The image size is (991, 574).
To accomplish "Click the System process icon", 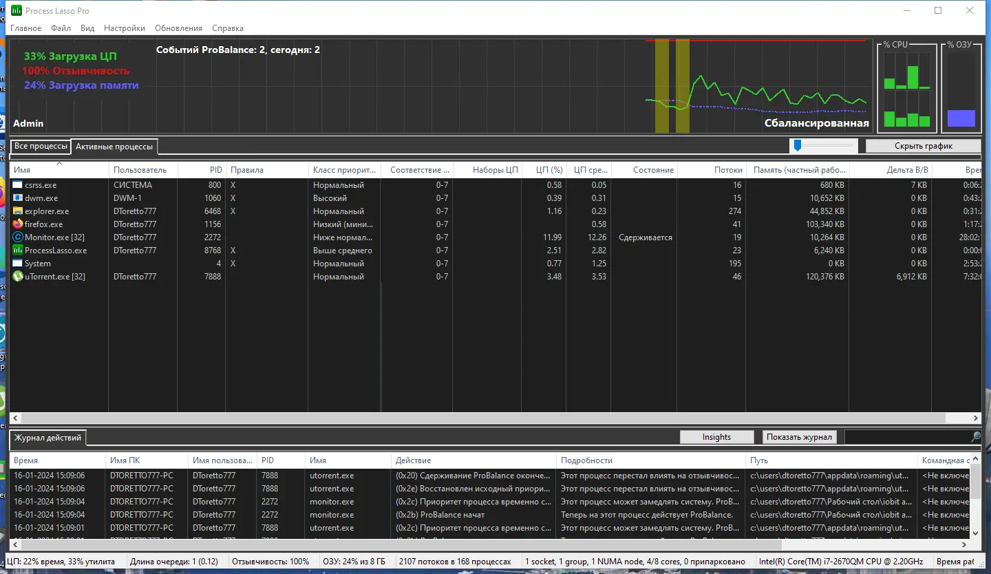I will point(18,264).
